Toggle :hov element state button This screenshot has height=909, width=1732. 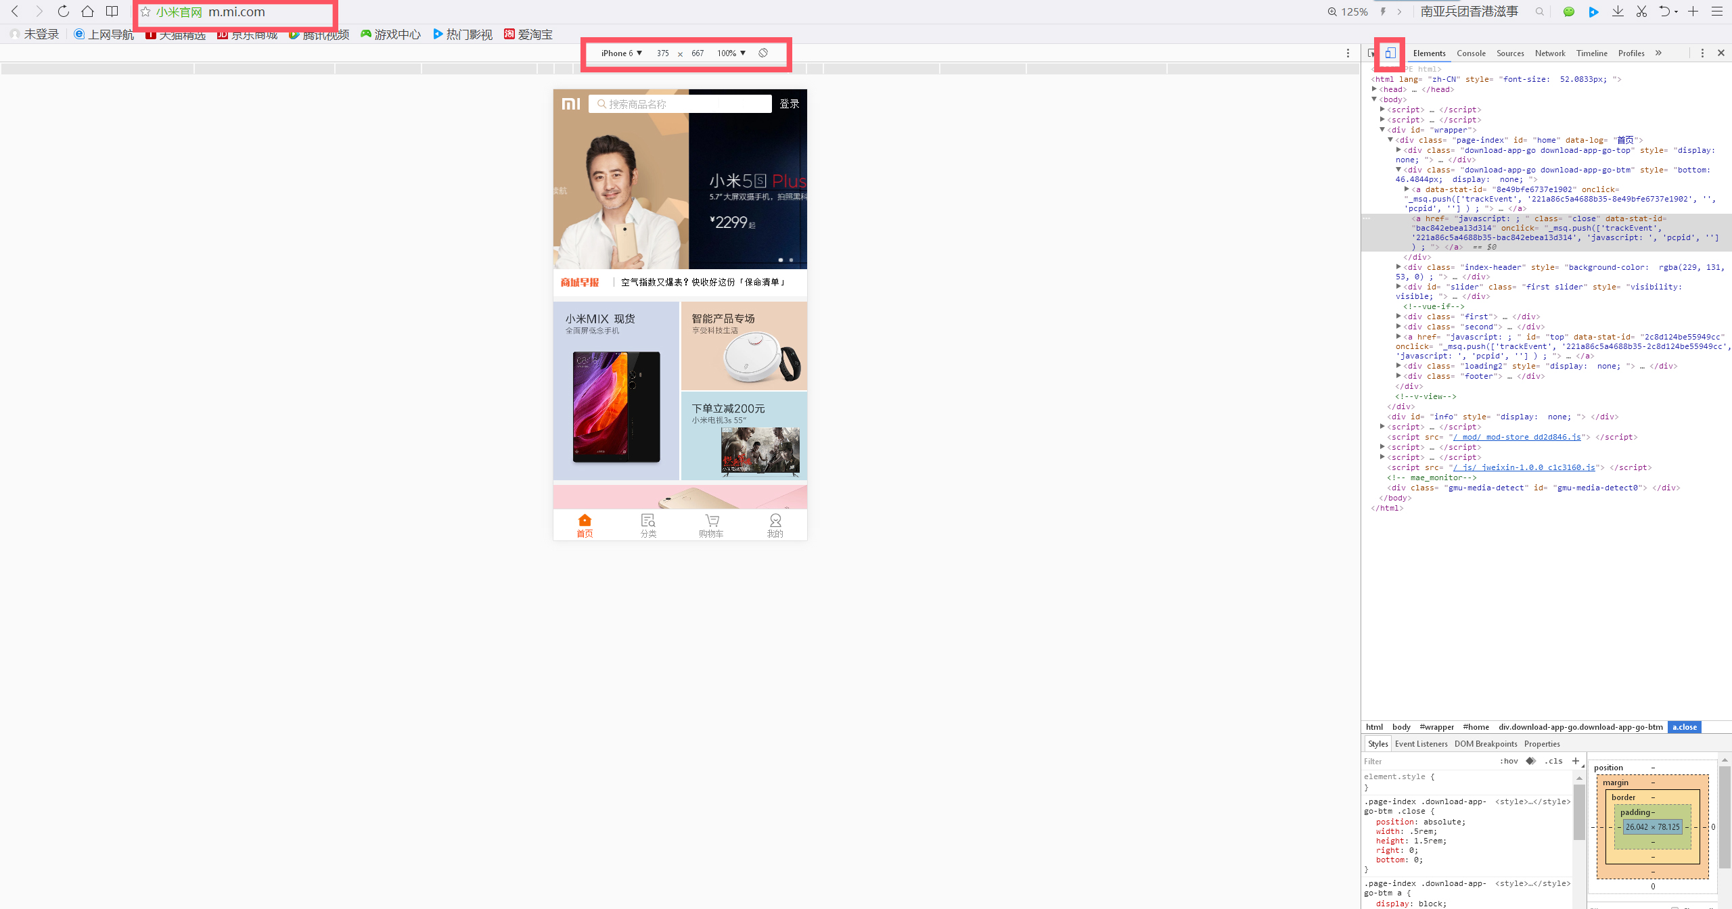[1509, 761]
